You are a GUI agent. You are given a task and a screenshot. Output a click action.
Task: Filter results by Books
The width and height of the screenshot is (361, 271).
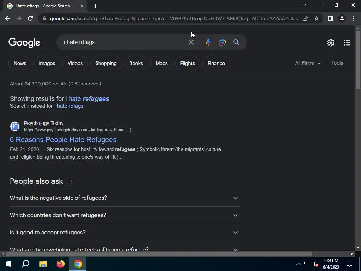(136, 63)
